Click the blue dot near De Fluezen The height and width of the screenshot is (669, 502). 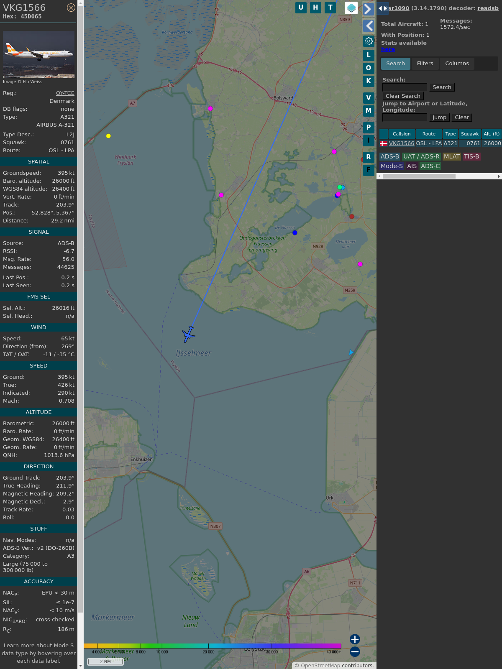(x=295, y=233)
